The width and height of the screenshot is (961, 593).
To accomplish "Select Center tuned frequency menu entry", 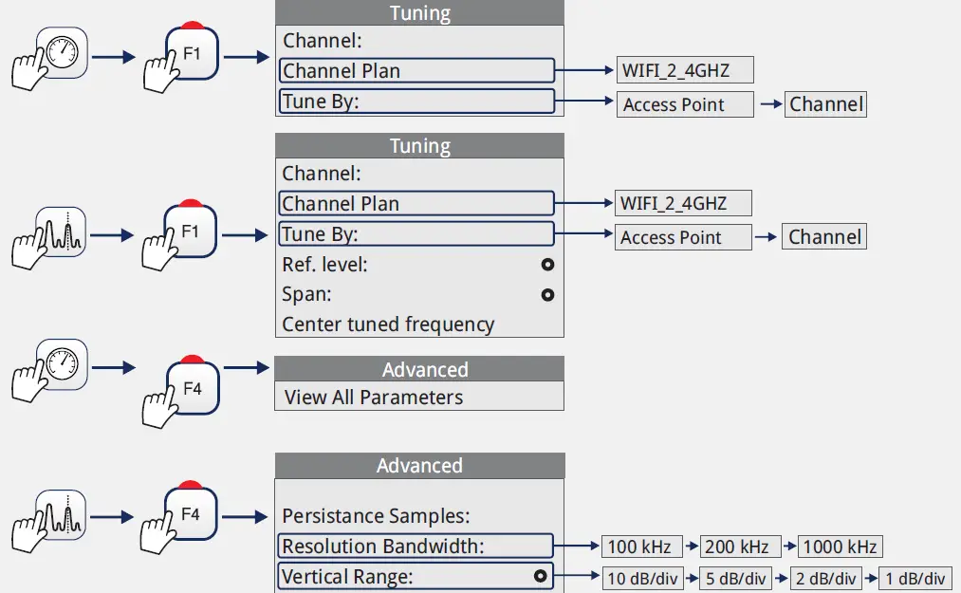I will tap(389, 324).
